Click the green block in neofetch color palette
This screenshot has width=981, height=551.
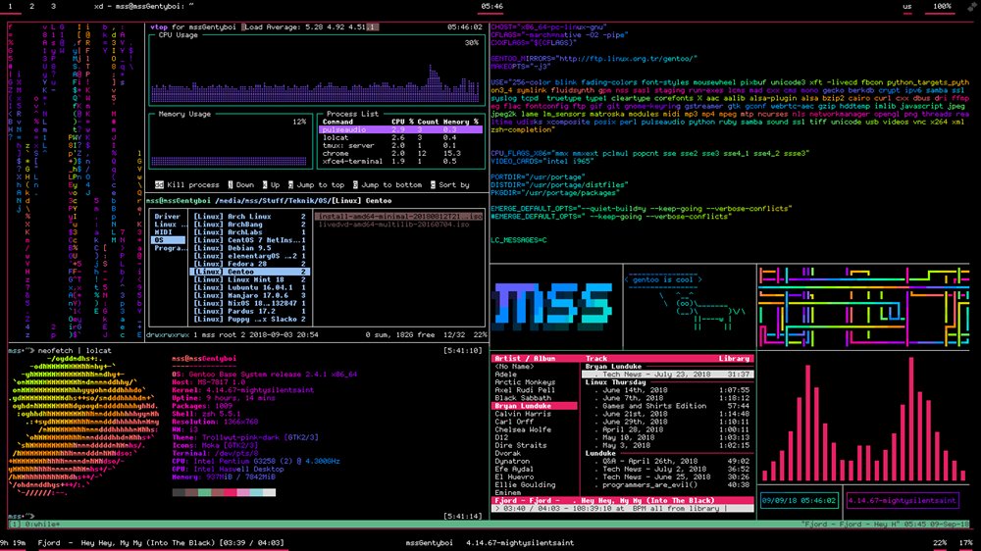click(x=204, y=492)
